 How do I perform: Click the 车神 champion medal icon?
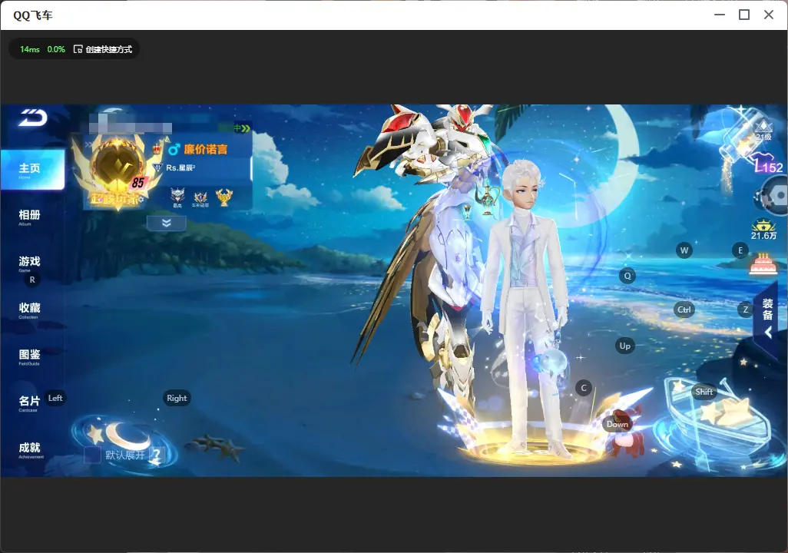[200, 199]
